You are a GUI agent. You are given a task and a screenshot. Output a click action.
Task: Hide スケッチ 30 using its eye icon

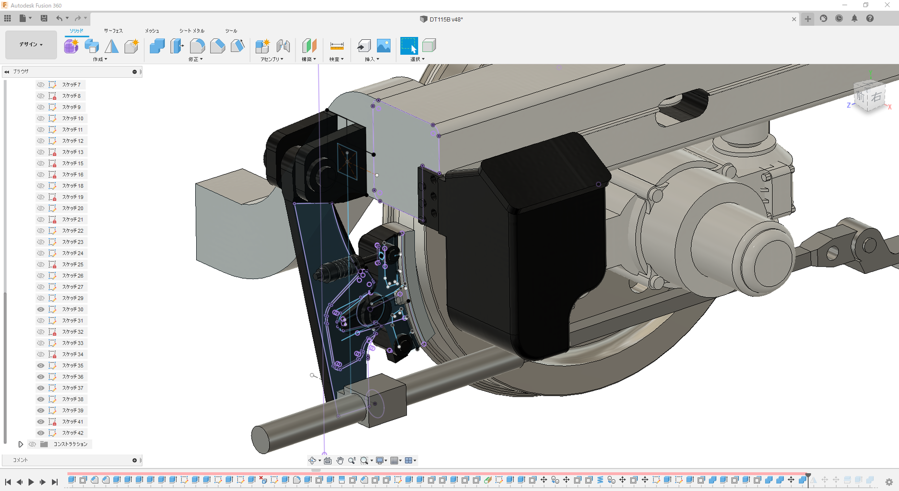(x=41, y=309)
